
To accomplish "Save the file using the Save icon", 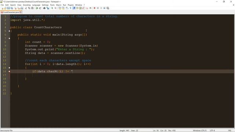I will tap(8, 8).
